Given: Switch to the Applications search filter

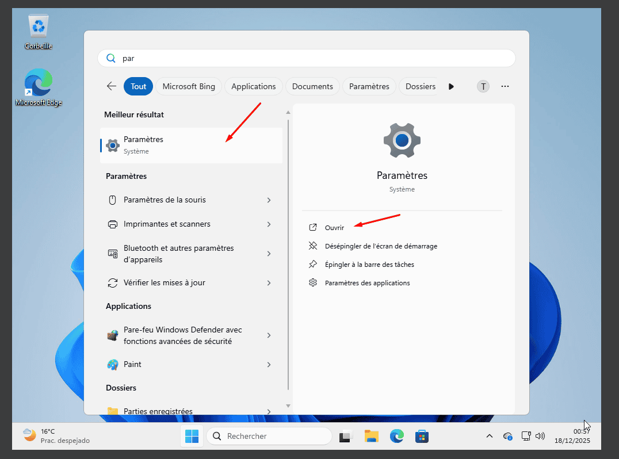Looking at the screenshot, I should coord(253,86).
